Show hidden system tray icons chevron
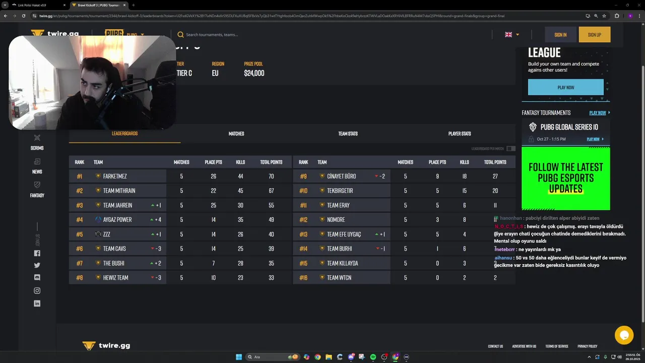This screenshot has width=645, height=363. 589,357
